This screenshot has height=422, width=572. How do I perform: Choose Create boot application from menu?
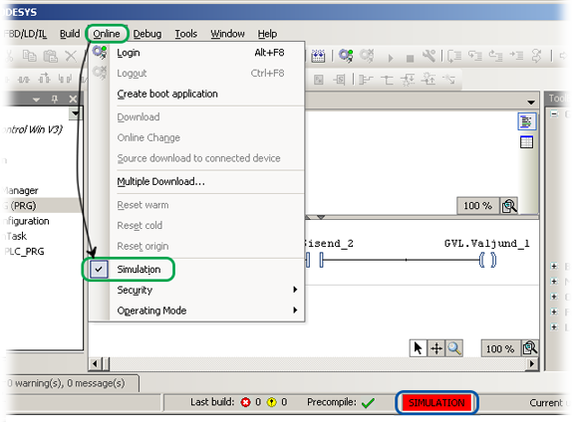167,94
